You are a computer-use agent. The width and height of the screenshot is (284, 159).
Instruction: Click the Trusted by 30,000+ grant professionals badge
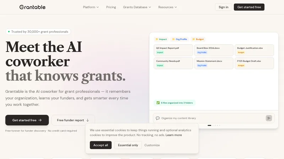38,31
